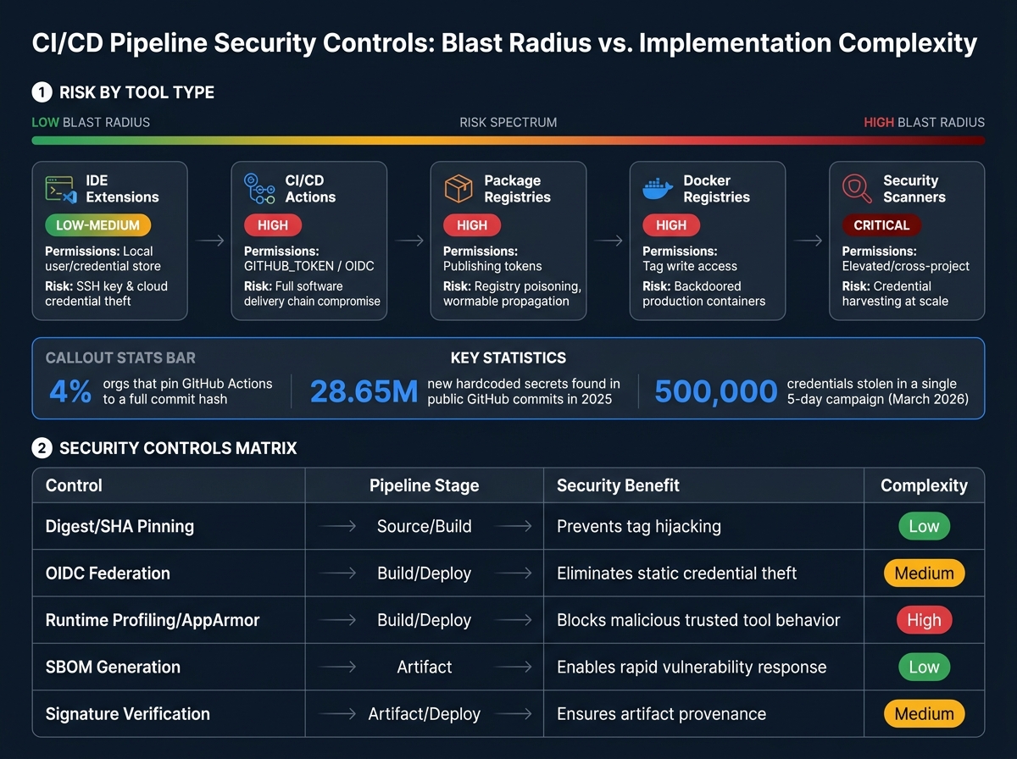Click the Pipeline Stage column header
Screen dimensions: 1017x759
click(424, 485)
